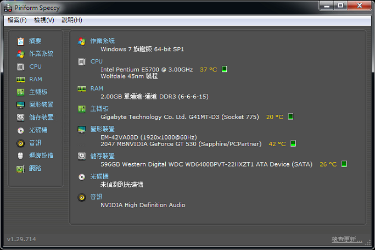Screen dimensions: 375x250
Task: Select 儲存裝置 in the sidebar
Action: [41, 117]
